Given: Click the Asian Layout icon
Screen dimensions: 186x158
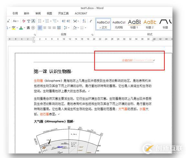Looking at the screenshot, I should point(75,21).
